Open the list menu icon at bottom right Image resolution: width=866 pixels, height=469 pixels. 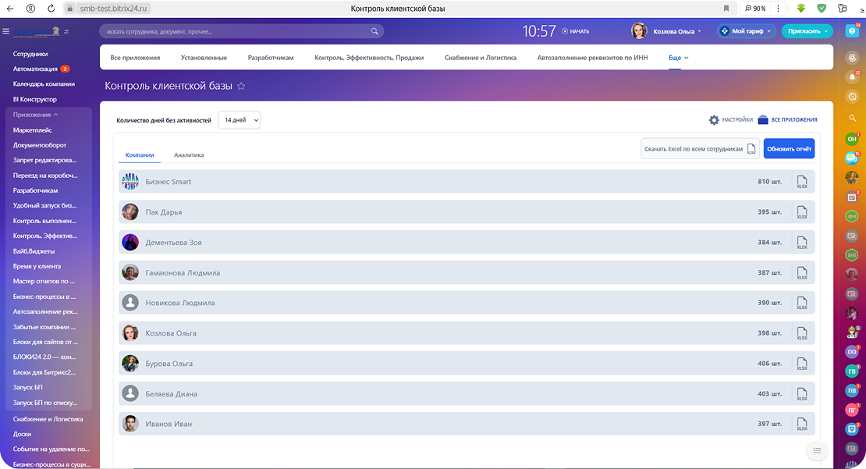pos(817,451)
